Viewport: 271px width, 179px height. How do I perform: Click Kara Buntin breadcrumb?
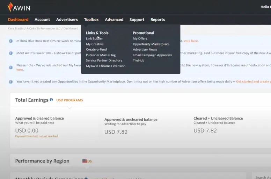click(16, 28)
